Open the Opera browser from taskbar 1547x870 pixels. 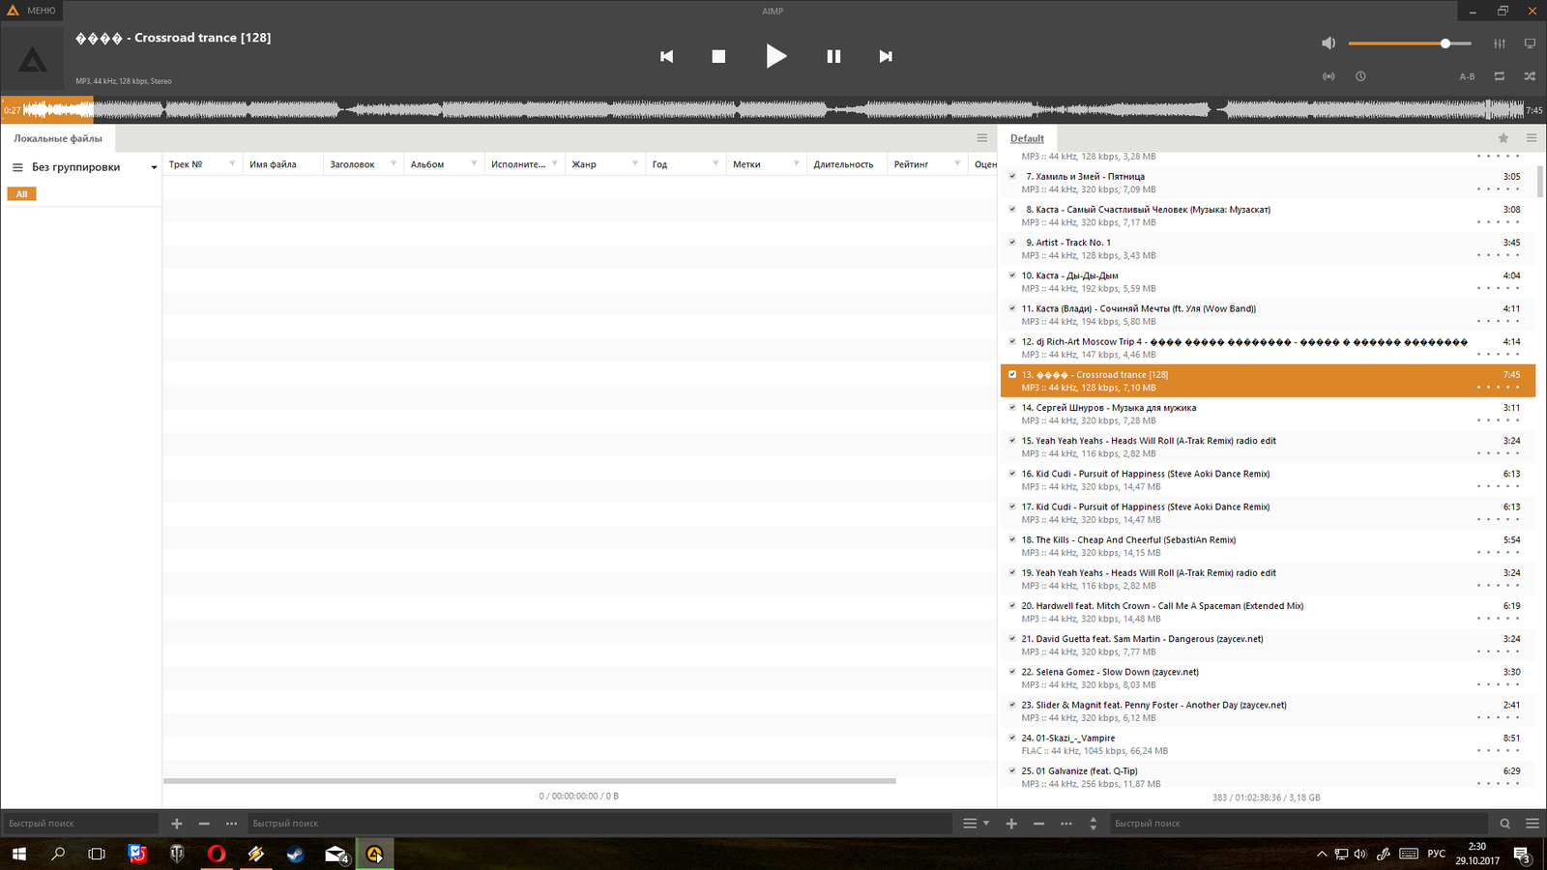click(217, 854)
